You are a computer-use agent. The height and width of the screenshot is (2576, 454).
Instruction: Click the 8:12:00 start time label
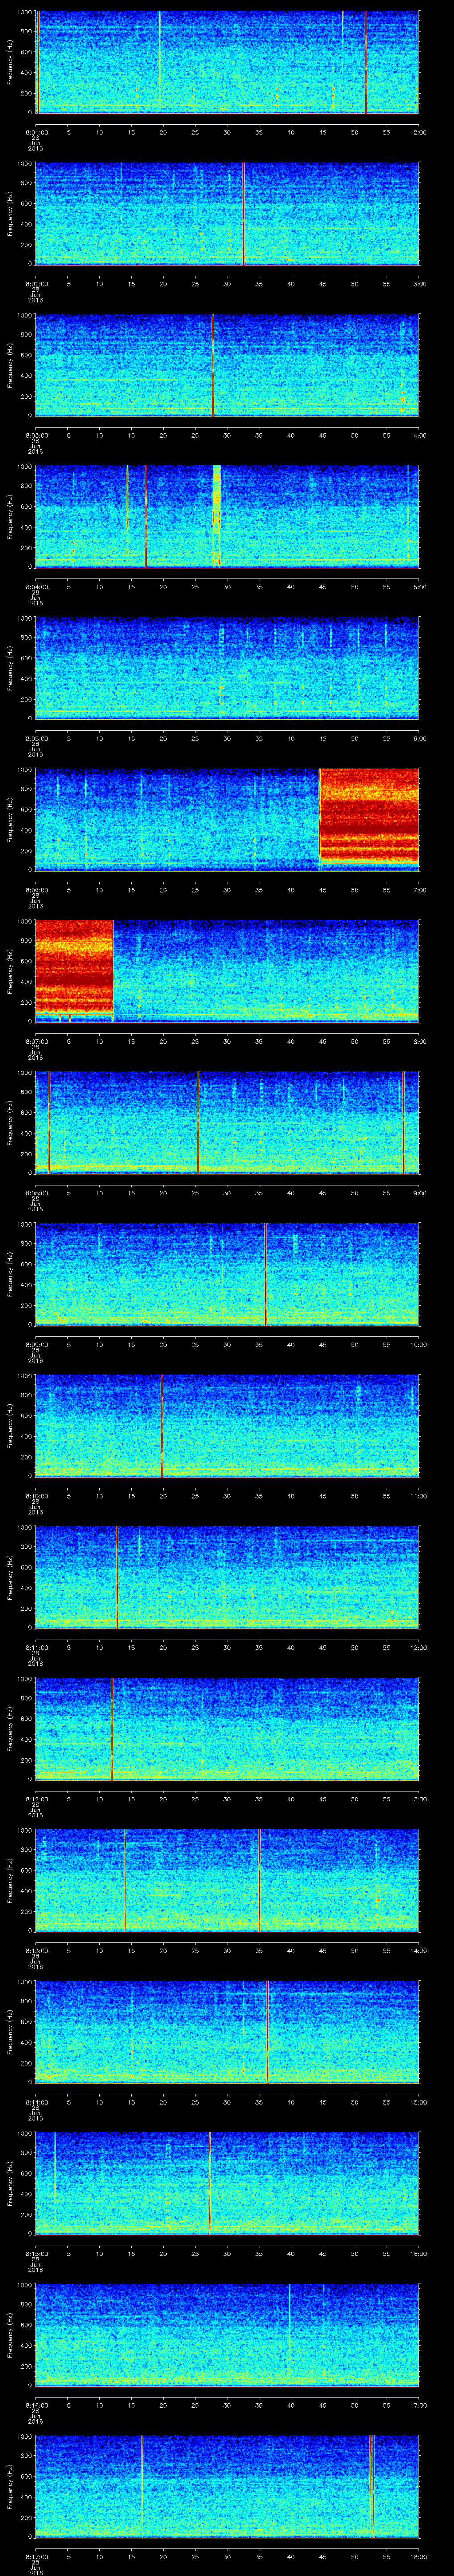point(36,1799)
